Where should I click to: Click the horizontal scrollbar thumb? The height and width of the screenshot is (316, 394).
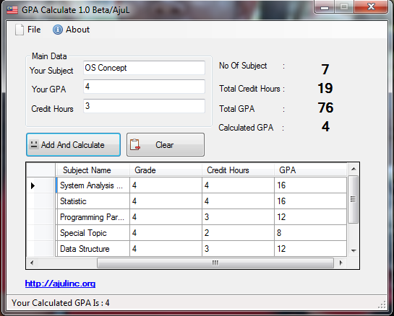tap(215, 263)
